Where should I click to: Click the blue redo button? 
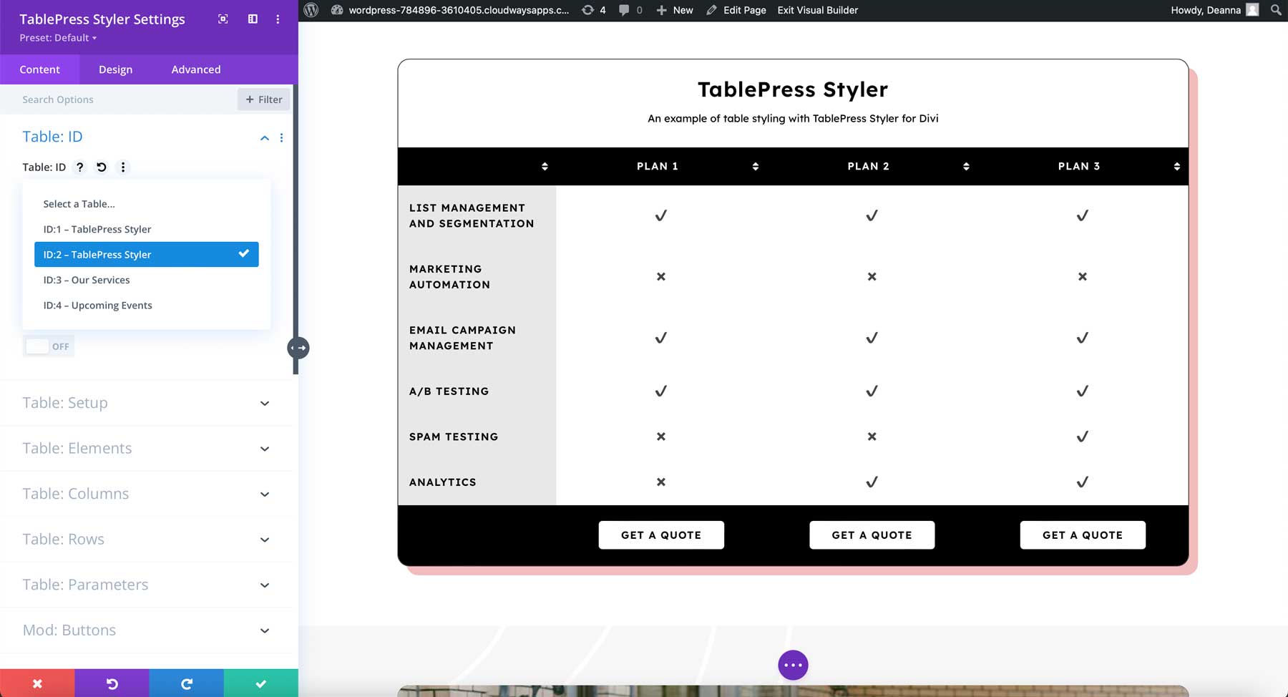click(x=186, y=683)
